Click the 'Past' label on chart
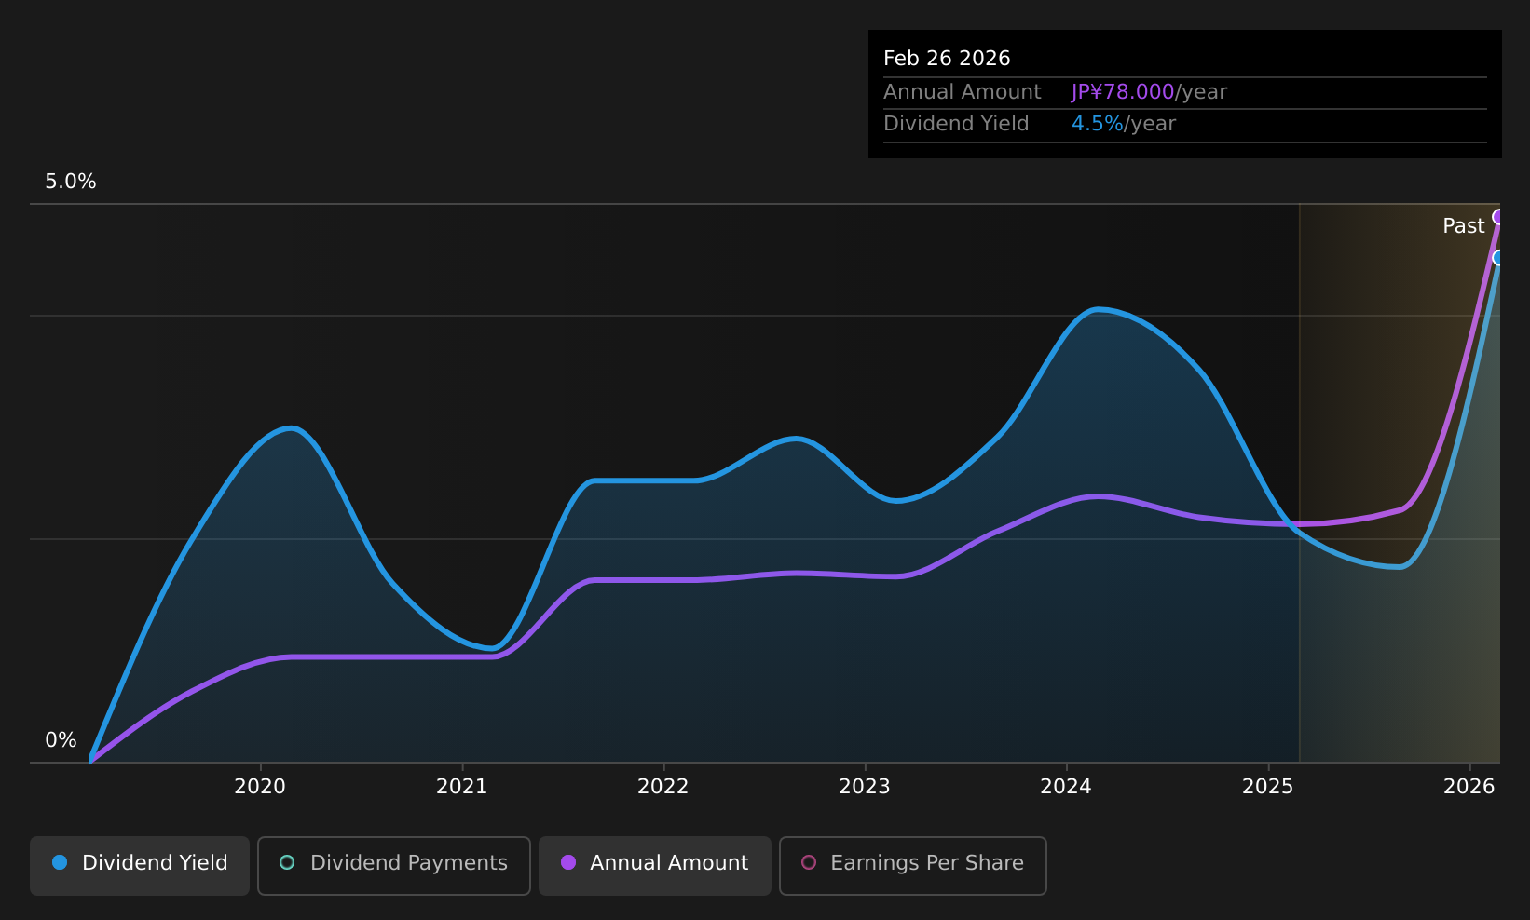 tap(1463, 226)
